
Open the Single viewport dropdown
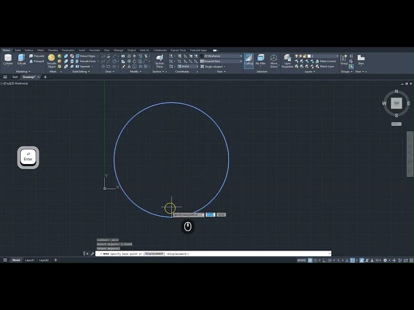tap(213, 67)
